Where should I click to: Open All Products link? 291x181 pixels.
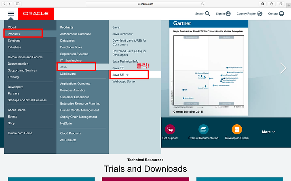tap(68, 140)
